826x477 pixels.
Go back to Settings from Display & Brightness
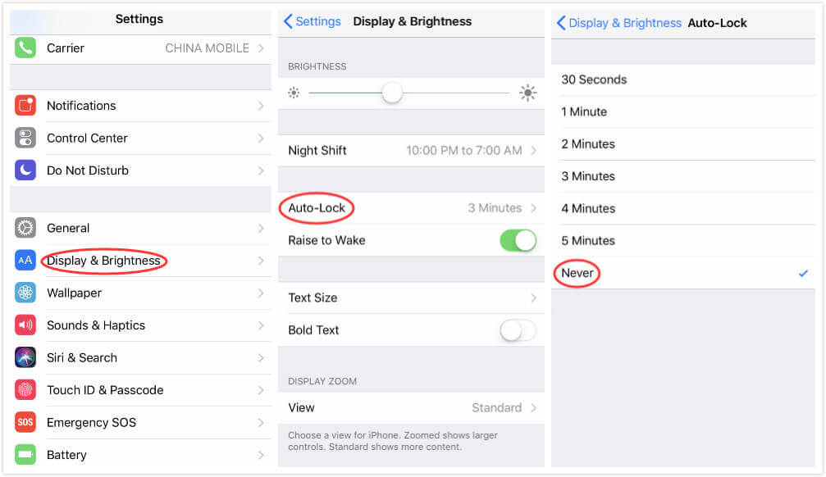[x=313, y=21]
